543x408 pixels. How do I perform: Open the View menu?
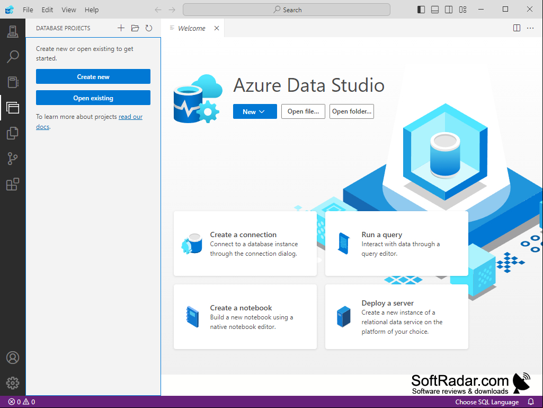tap(69, 10)
